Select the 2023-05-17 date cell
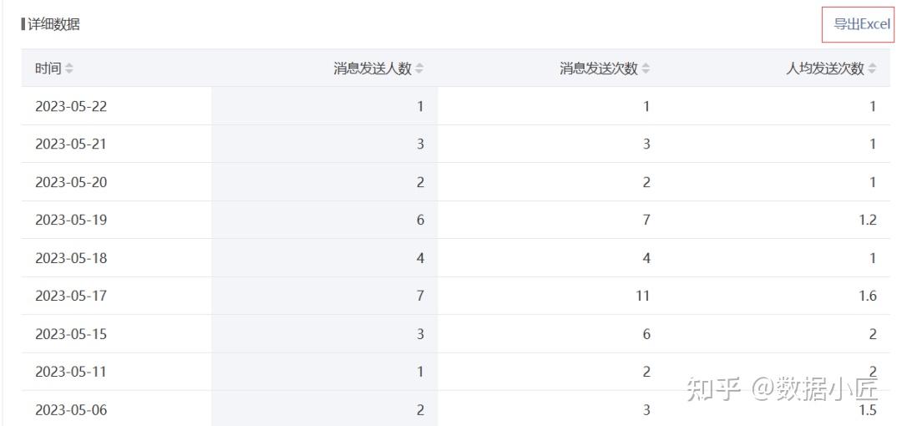 coord(71,296)
